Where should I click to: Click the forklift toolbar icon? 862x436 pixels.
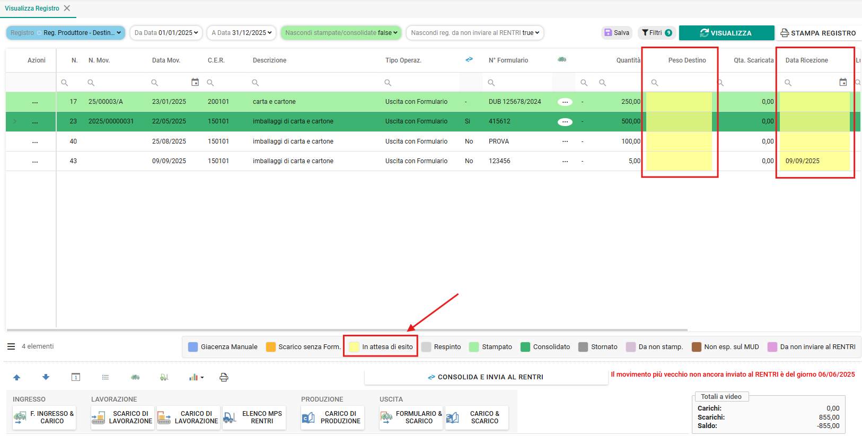[x=164, y=377]
